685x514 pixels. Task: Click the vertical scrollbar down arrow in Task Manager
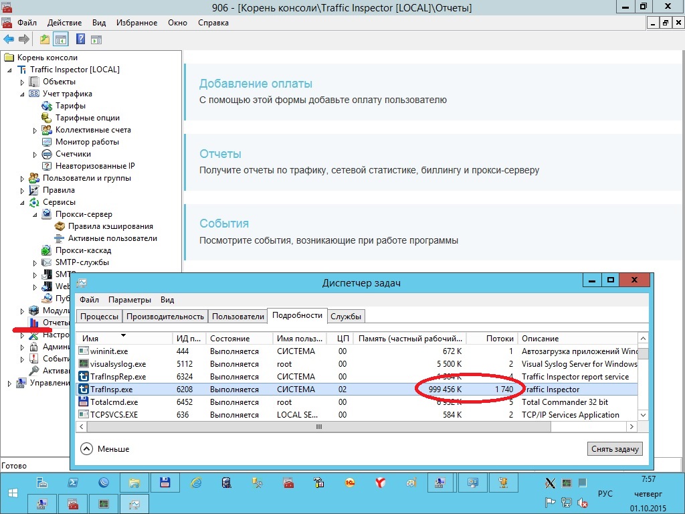click(x=643, y=415)
